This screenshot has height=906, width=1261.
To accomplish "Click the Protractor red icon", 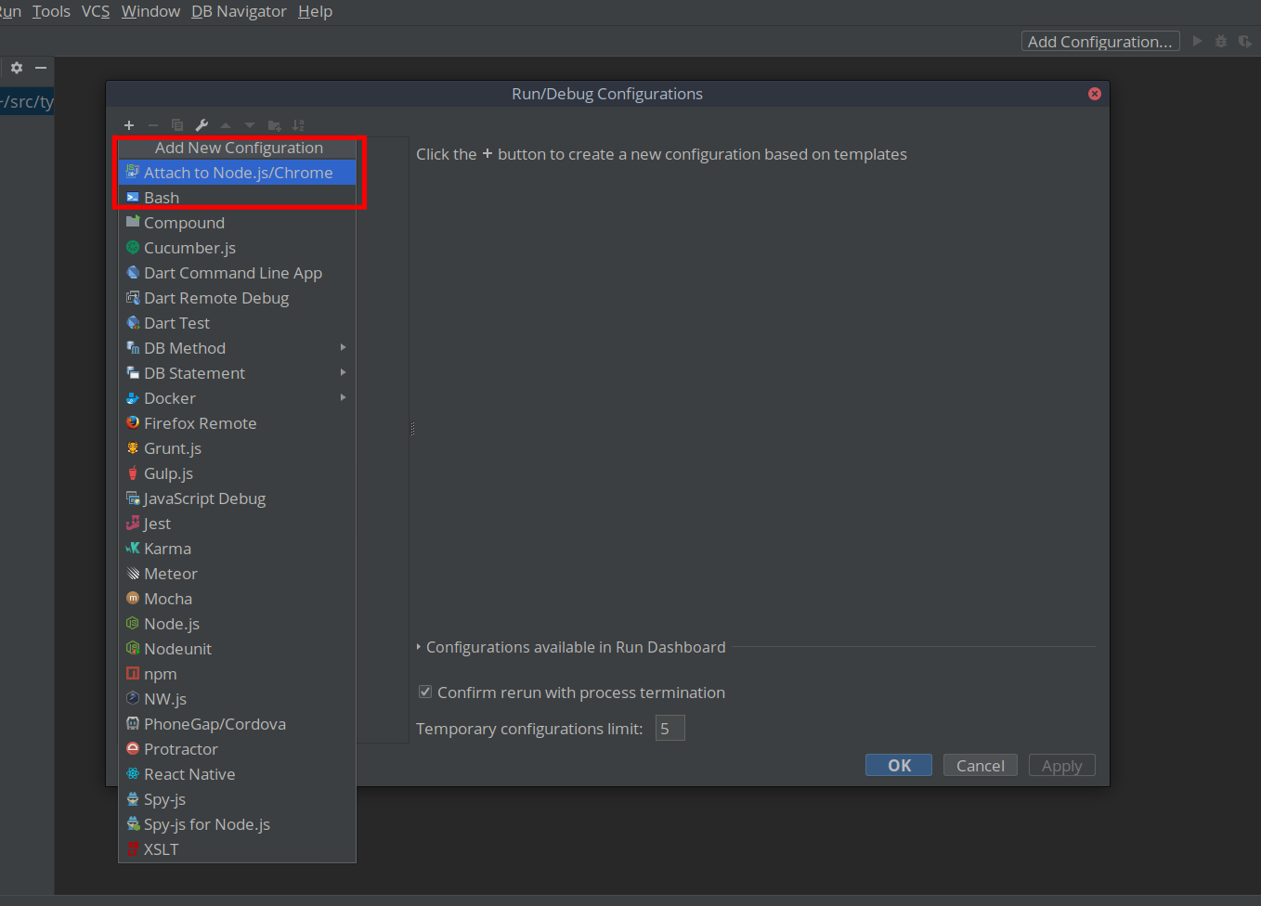I will (x=133, y=749).
